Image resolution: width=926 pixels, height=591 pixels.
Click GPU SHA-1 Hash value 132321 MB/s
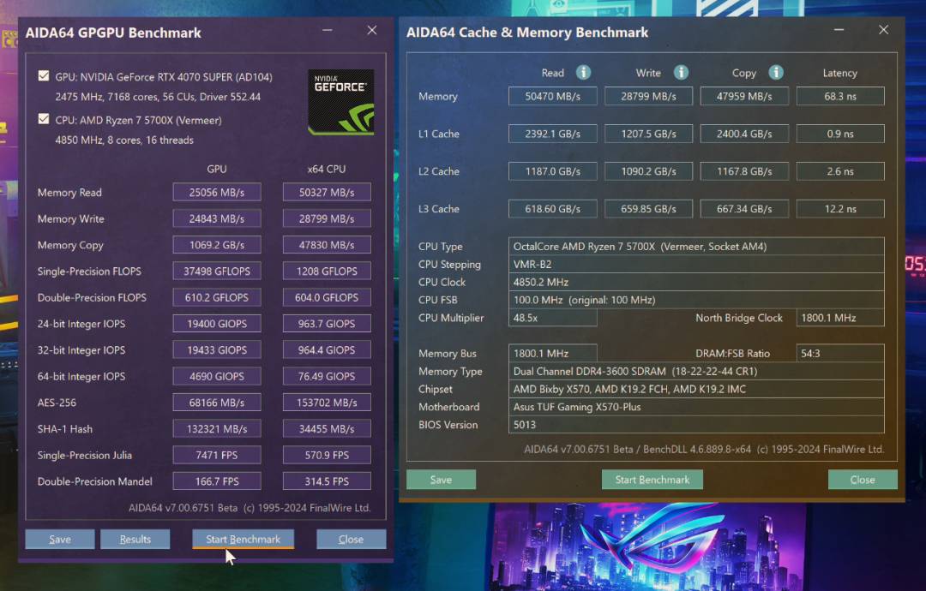[x=217, y=429]
